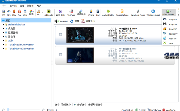Choose Sony PS3 from device list
Viewport: 180px width, 111px height.
pyautogui.click(x=171, y=19)
